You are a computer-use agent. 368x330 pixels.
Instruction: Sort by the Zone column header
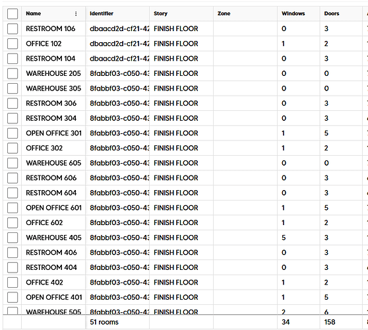tap(224, 14)
